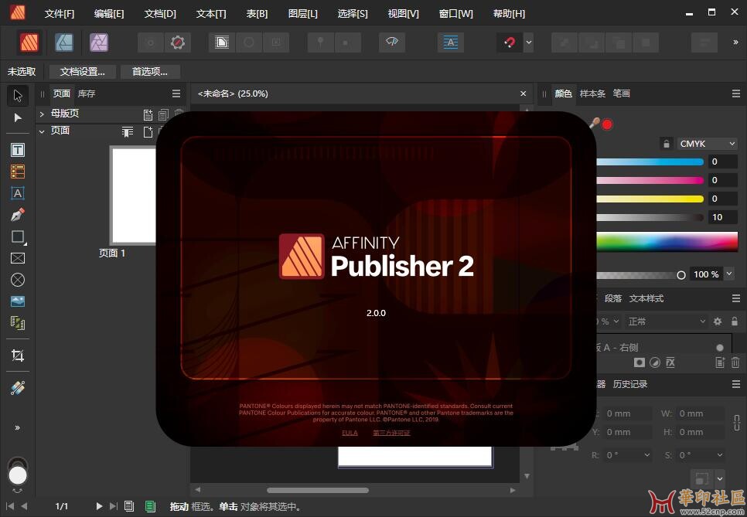Open the 帮助[H] menu
The image size is (747, 517).
(509, 14)
